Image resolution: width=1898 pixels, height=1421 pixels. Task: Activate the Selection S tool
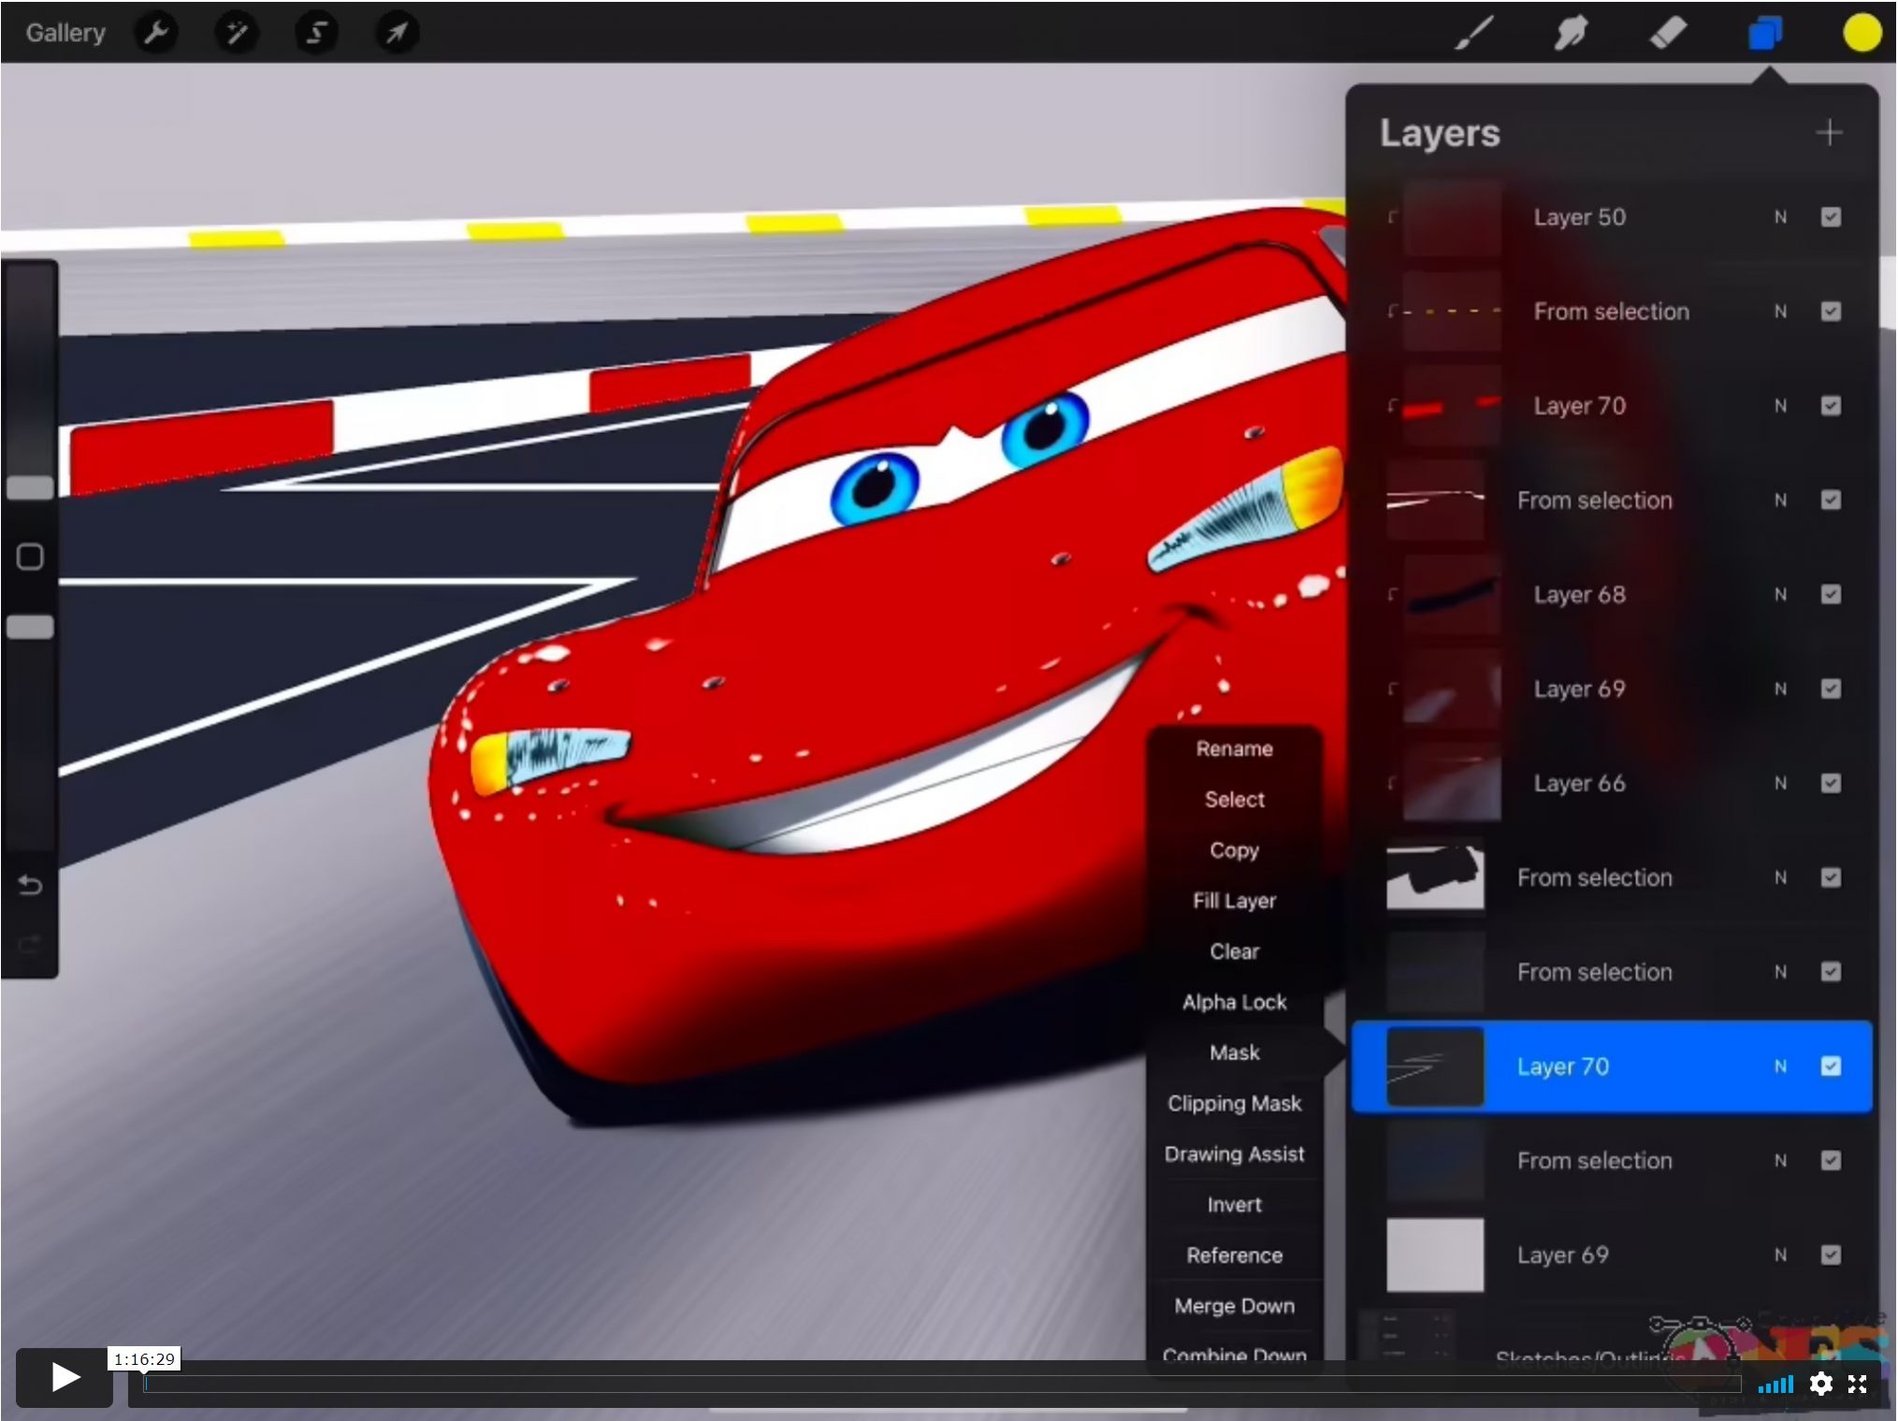coord(316,33)
